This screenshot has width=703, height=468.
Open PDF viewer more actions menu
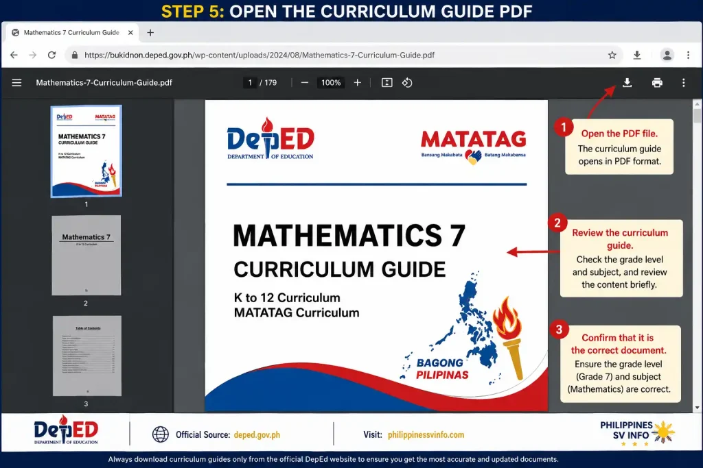(683, 83)
